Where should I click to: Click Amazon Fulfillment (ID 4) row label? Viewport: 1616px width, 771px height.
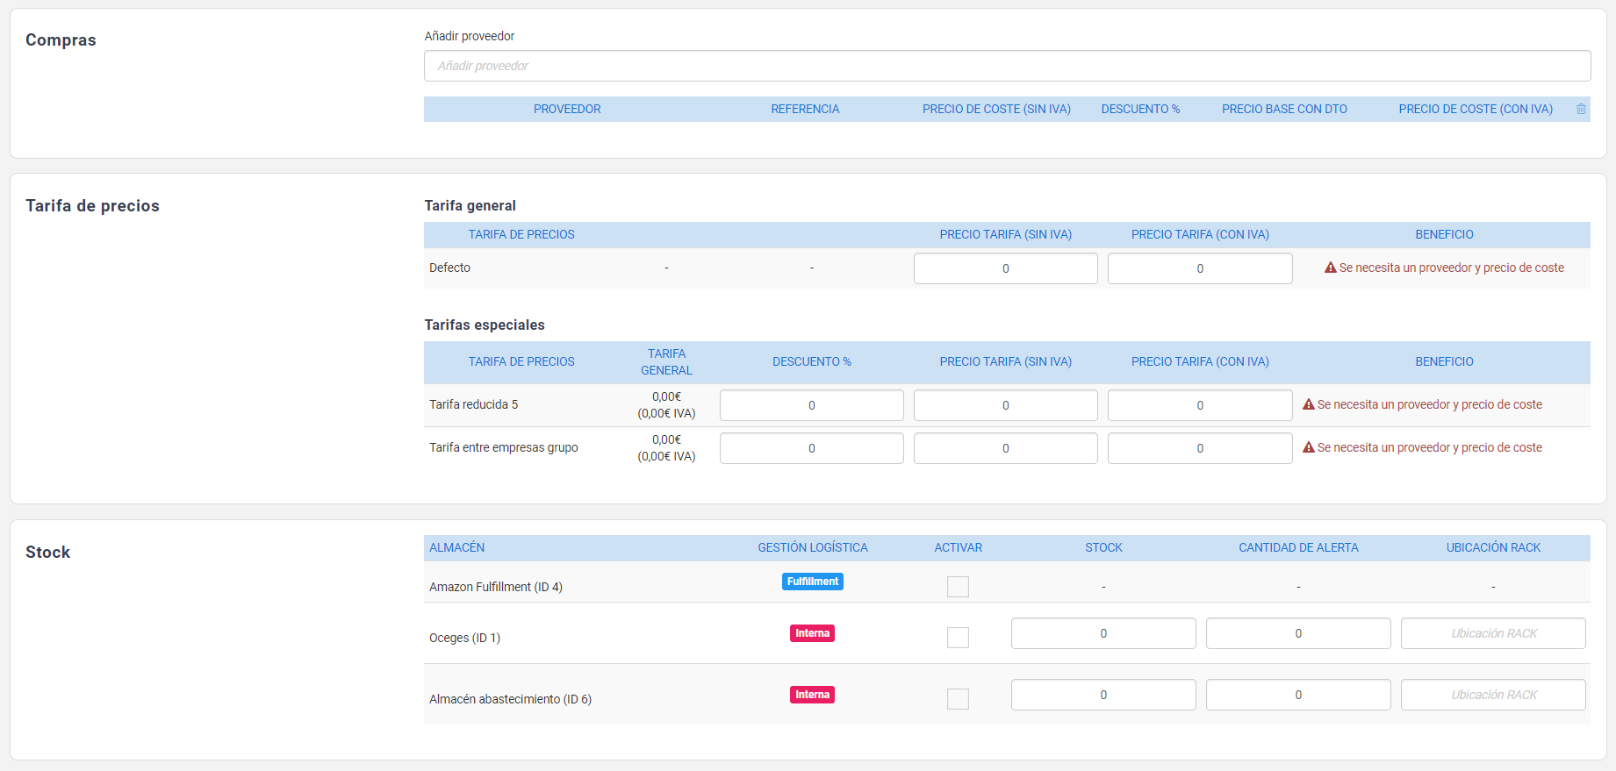click(496, 587)
